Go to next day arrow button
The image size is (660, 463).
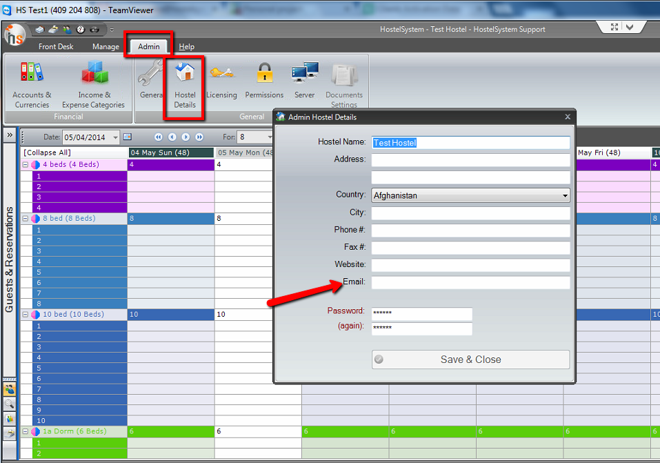click(x=186, y=137)
